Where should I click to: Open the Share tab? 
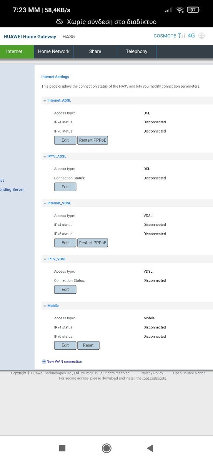[95, 51]
